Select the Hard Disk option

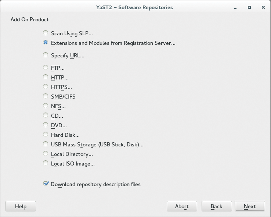point(46,135)
